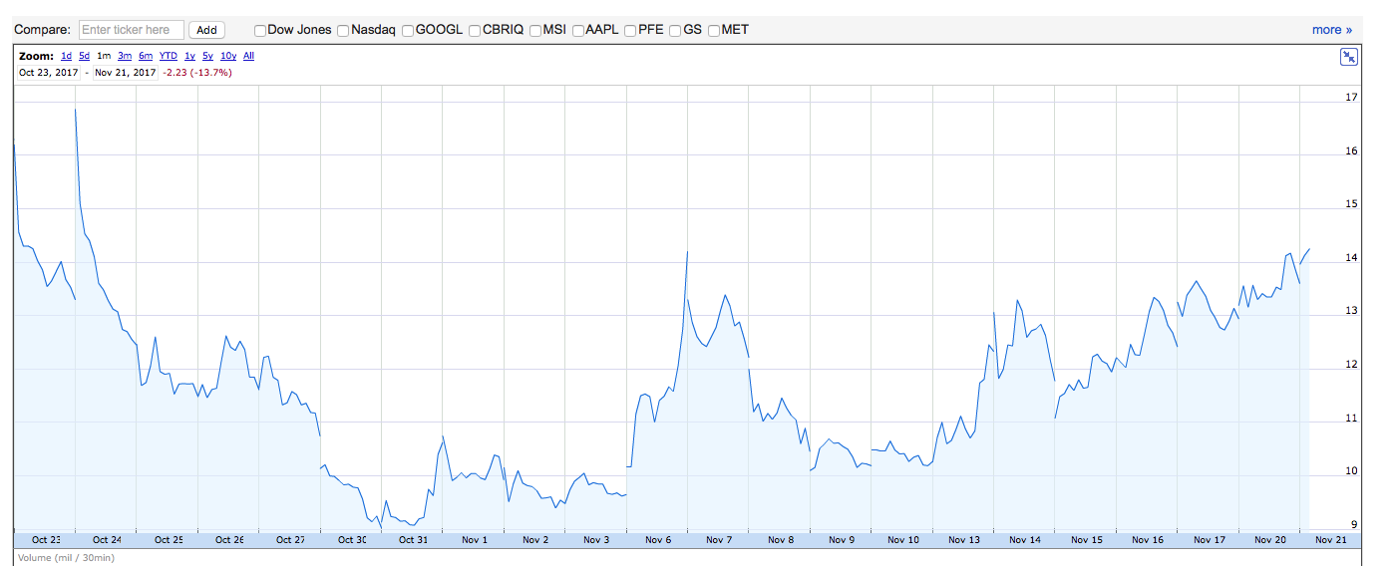Check the PFE comparison box
Viewport: 1397px width, 566px height.
pos(630,31)
